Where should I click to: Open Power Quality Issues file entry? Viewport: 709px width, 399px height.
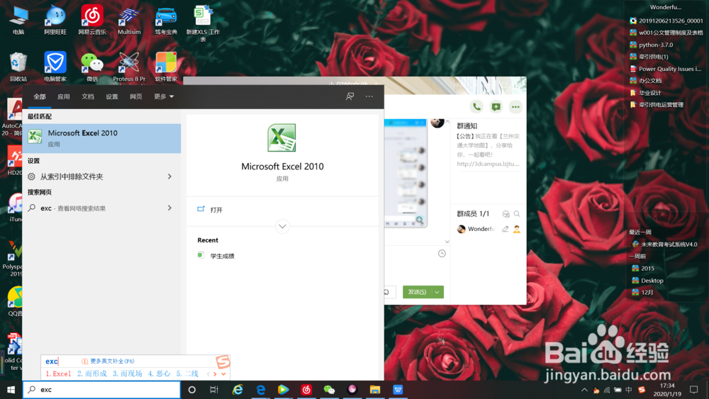pyautogui.click(x=666, y=69)
